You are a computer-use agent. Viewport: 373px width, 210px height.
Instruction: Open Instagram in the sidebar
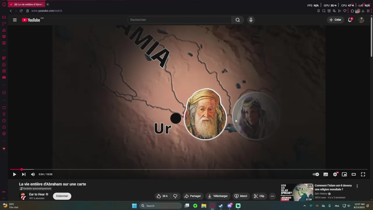(x=4, y=71)
